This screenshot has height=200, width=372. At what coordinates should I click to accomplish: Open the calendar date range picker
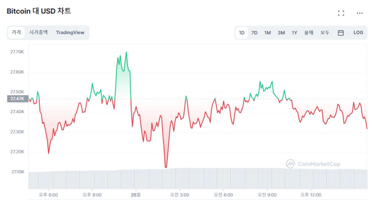pos(340,32)
